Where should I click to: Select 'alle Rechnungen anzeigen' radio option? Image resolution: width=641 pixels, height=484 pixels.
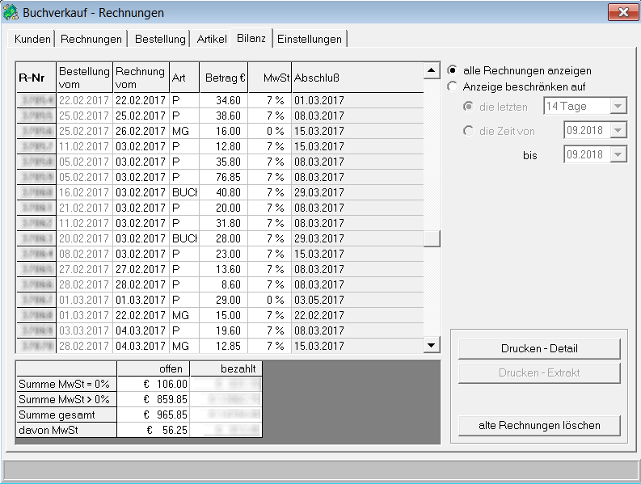tap(452, 71)
